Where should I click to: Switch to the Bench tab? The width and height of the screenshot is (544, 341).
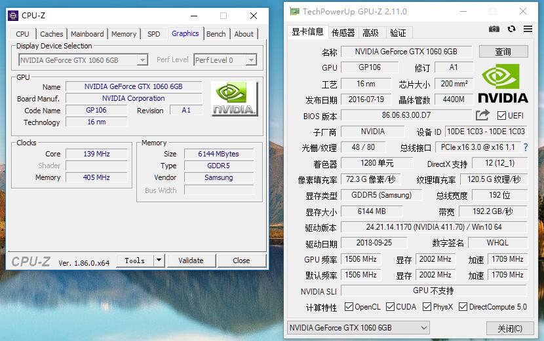pos(216,34)
